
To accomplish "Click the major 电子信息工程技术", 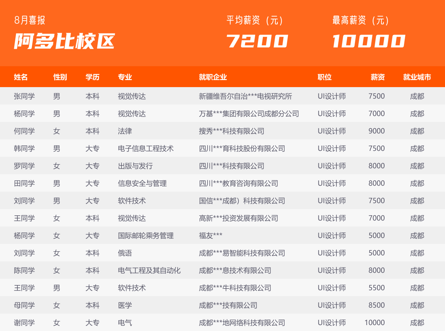I will tap(146, 148).
